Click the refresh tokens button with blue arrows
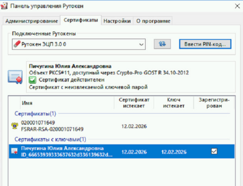The height and width of the screenshot is (186, 243). click(162, 44)
